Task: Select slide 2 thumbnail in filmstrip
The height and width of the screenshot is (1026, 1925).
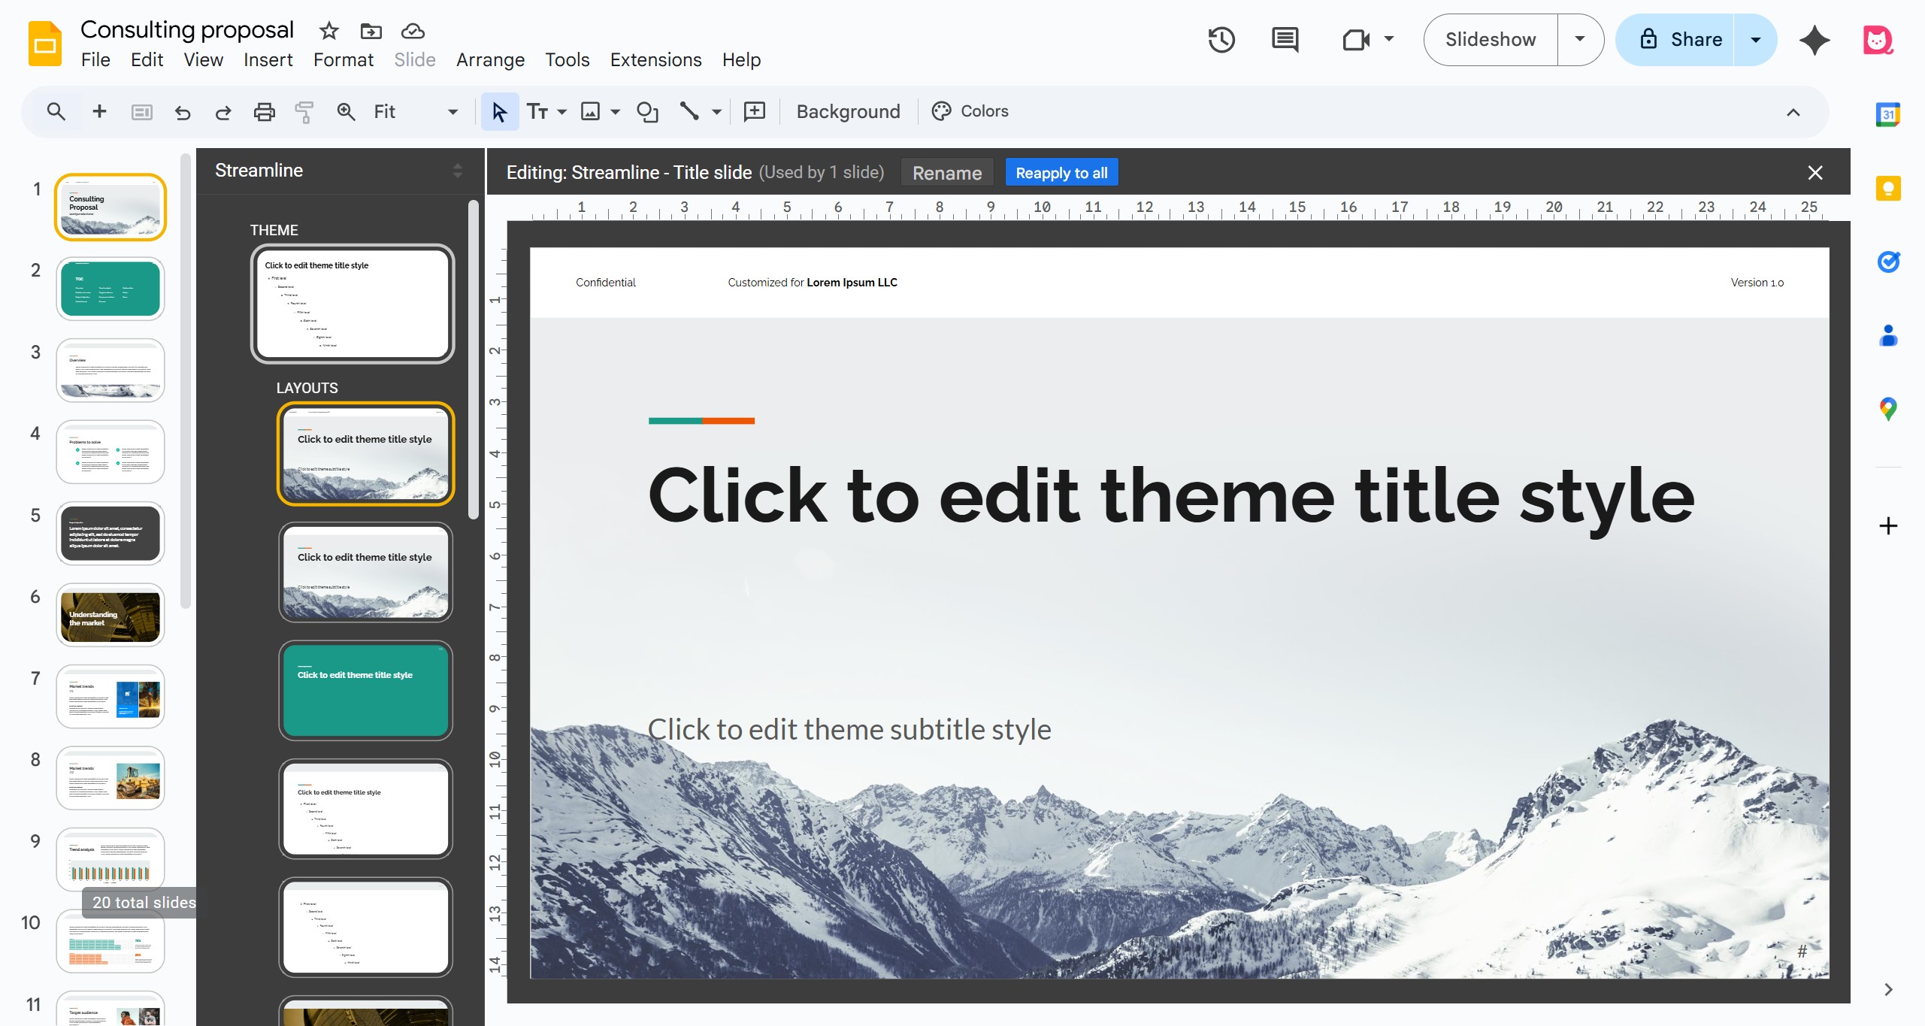Action: [x=110, y=289]
